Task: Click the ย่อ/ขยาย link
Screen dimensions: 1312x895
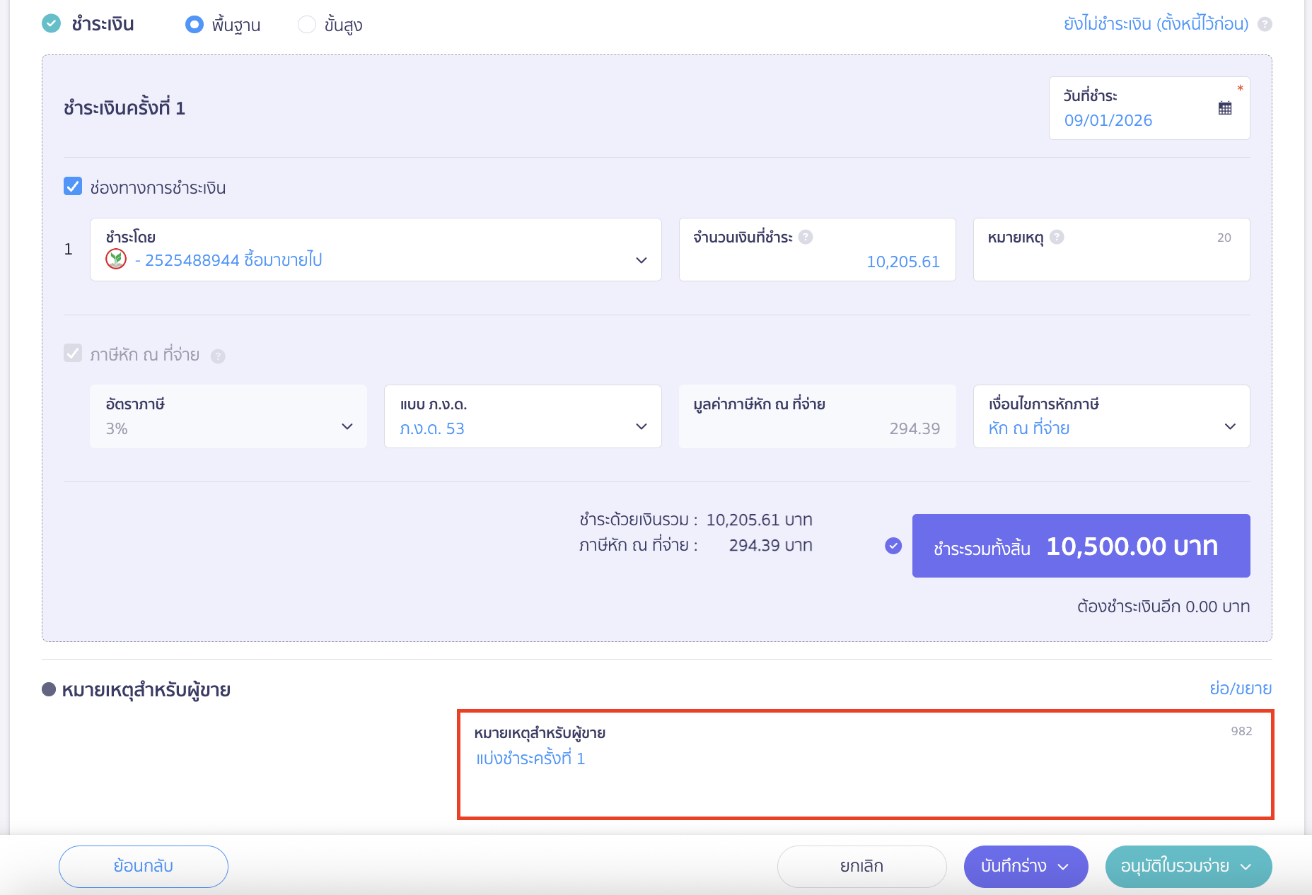Action: (1240, 689)
